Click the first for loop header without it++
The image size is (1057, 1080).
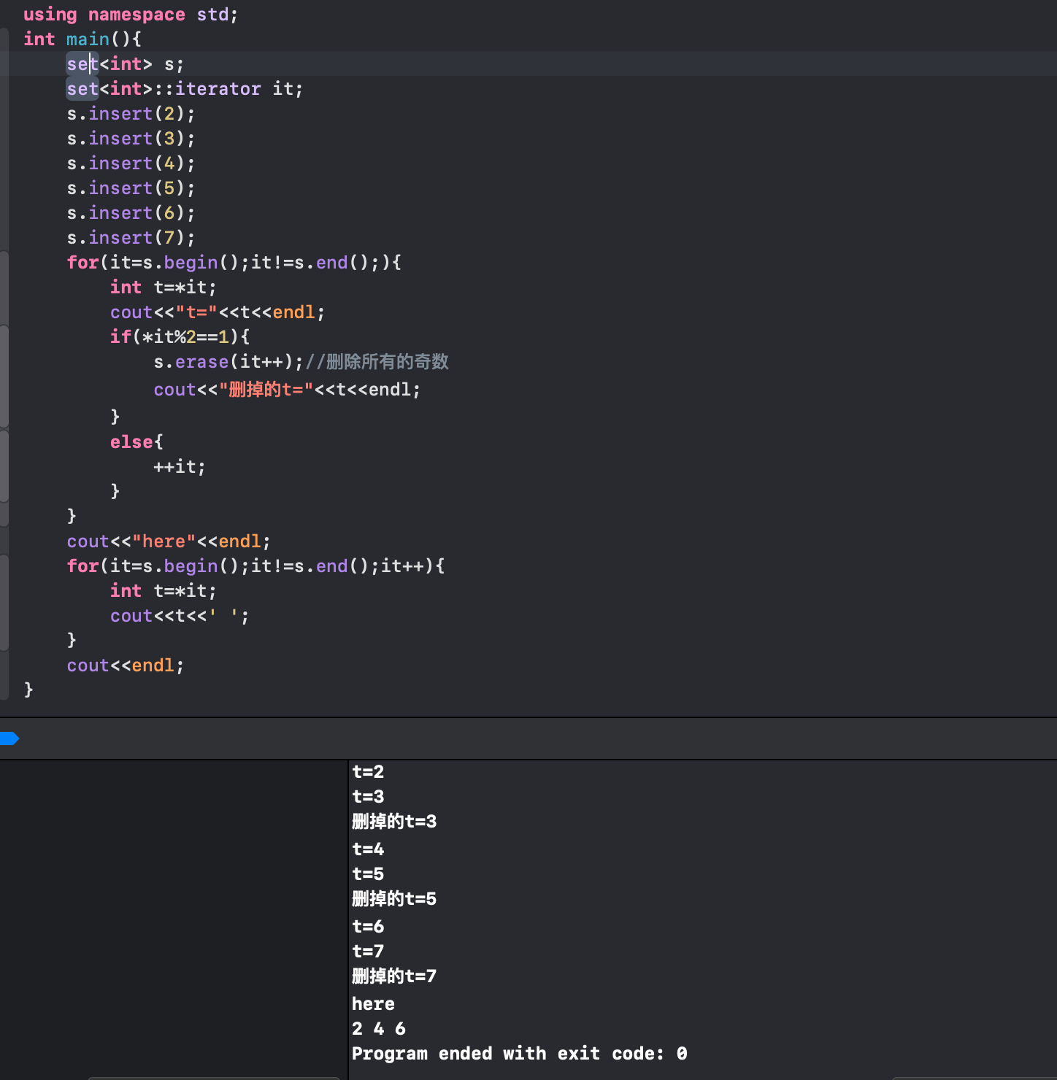click(234, 263)
